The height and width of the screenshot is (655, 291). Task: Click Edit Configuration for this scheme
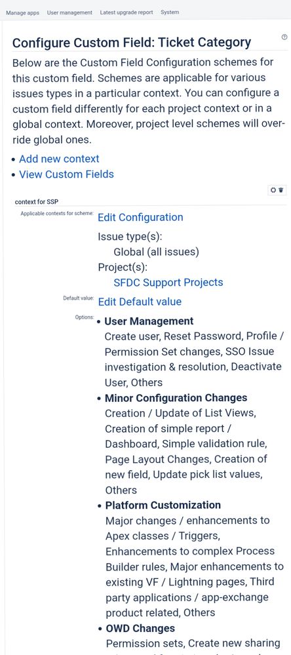point(140,217)
